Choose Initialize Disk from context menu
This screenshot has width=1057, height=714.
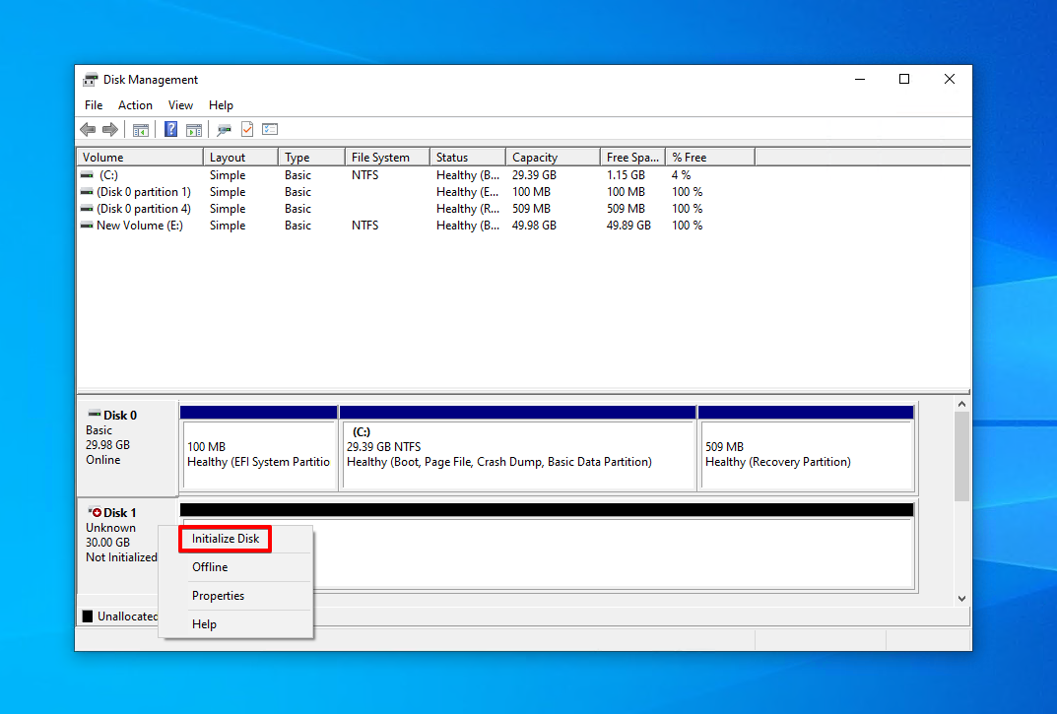click(226, 539)
